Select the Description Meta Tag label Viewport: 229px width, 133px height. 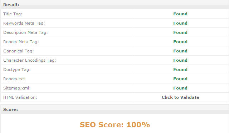coord(25,32)
